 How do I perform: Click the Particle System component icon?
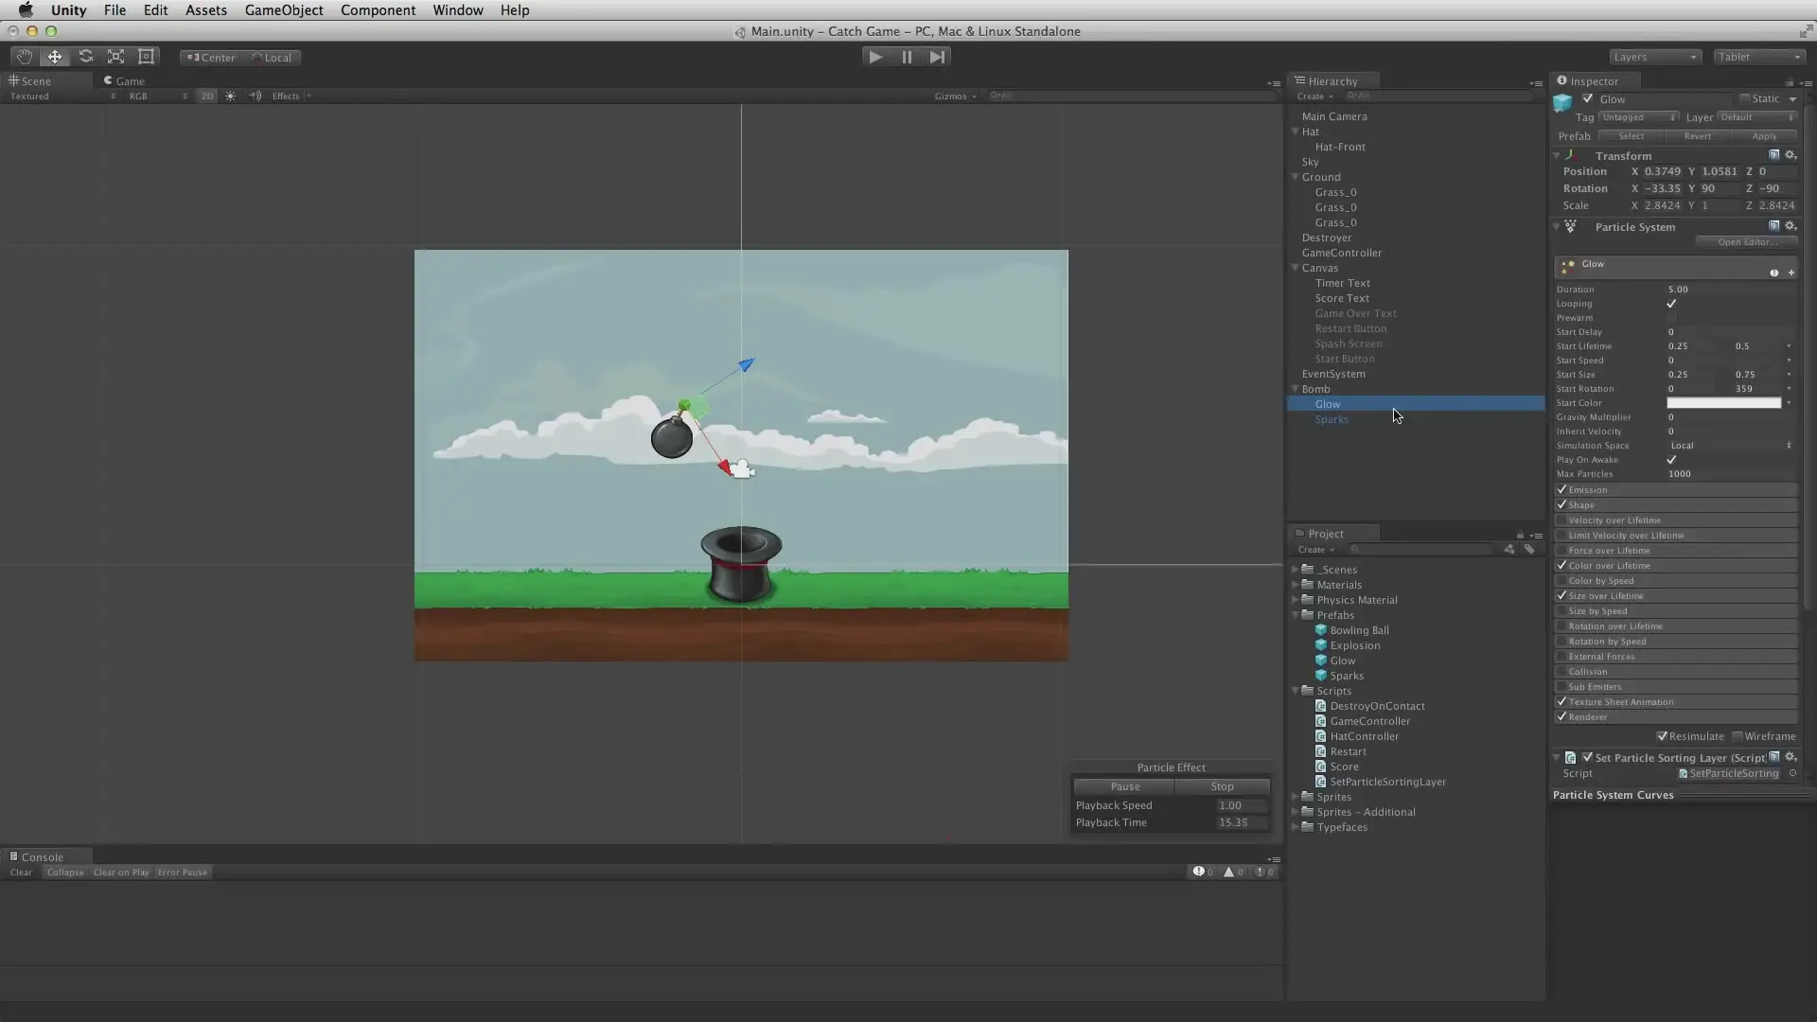click(x=1571, y=226)
